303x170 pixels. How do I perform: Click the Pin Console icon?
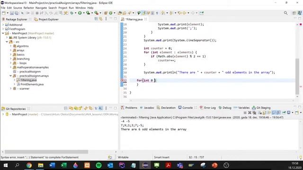click(284, 112)
